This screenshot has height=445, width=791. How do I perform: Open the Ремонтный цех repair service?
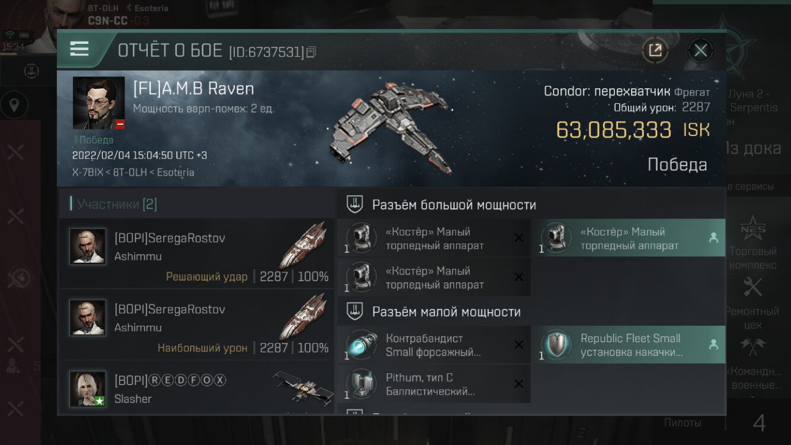pos(753,303)
